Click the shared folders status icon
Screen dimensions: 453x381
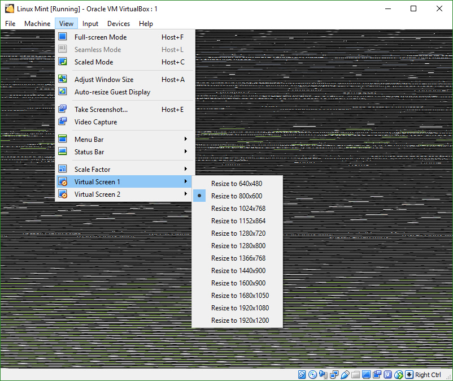pyautogui.click(x=355, y=374)
